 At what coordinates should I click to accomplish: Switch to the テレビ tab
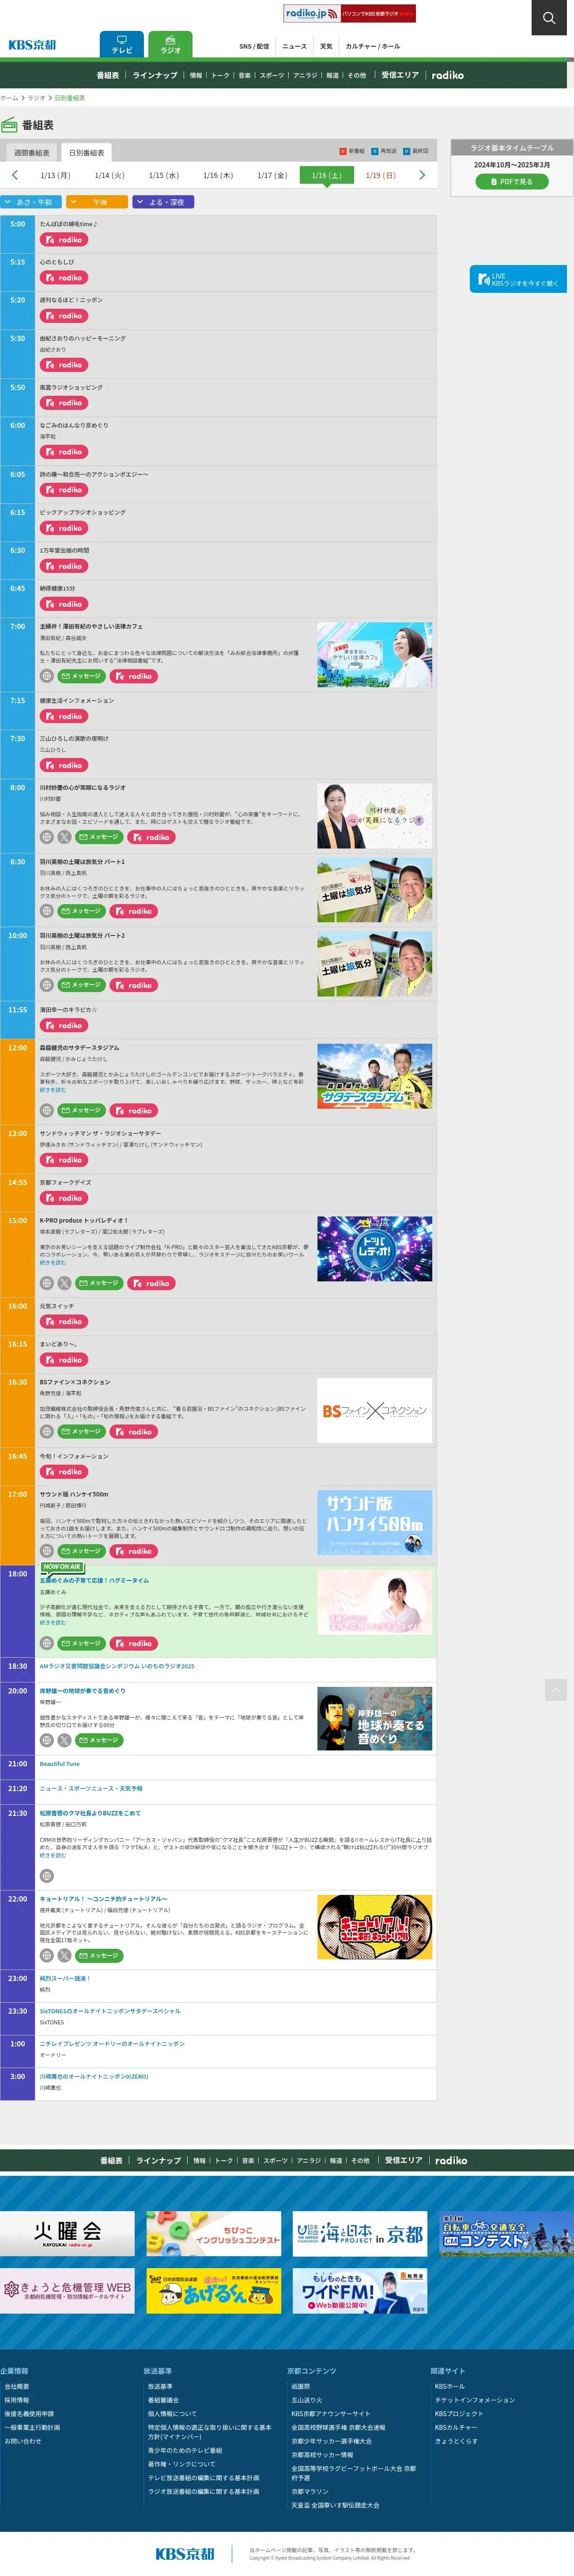coord(121,44)
